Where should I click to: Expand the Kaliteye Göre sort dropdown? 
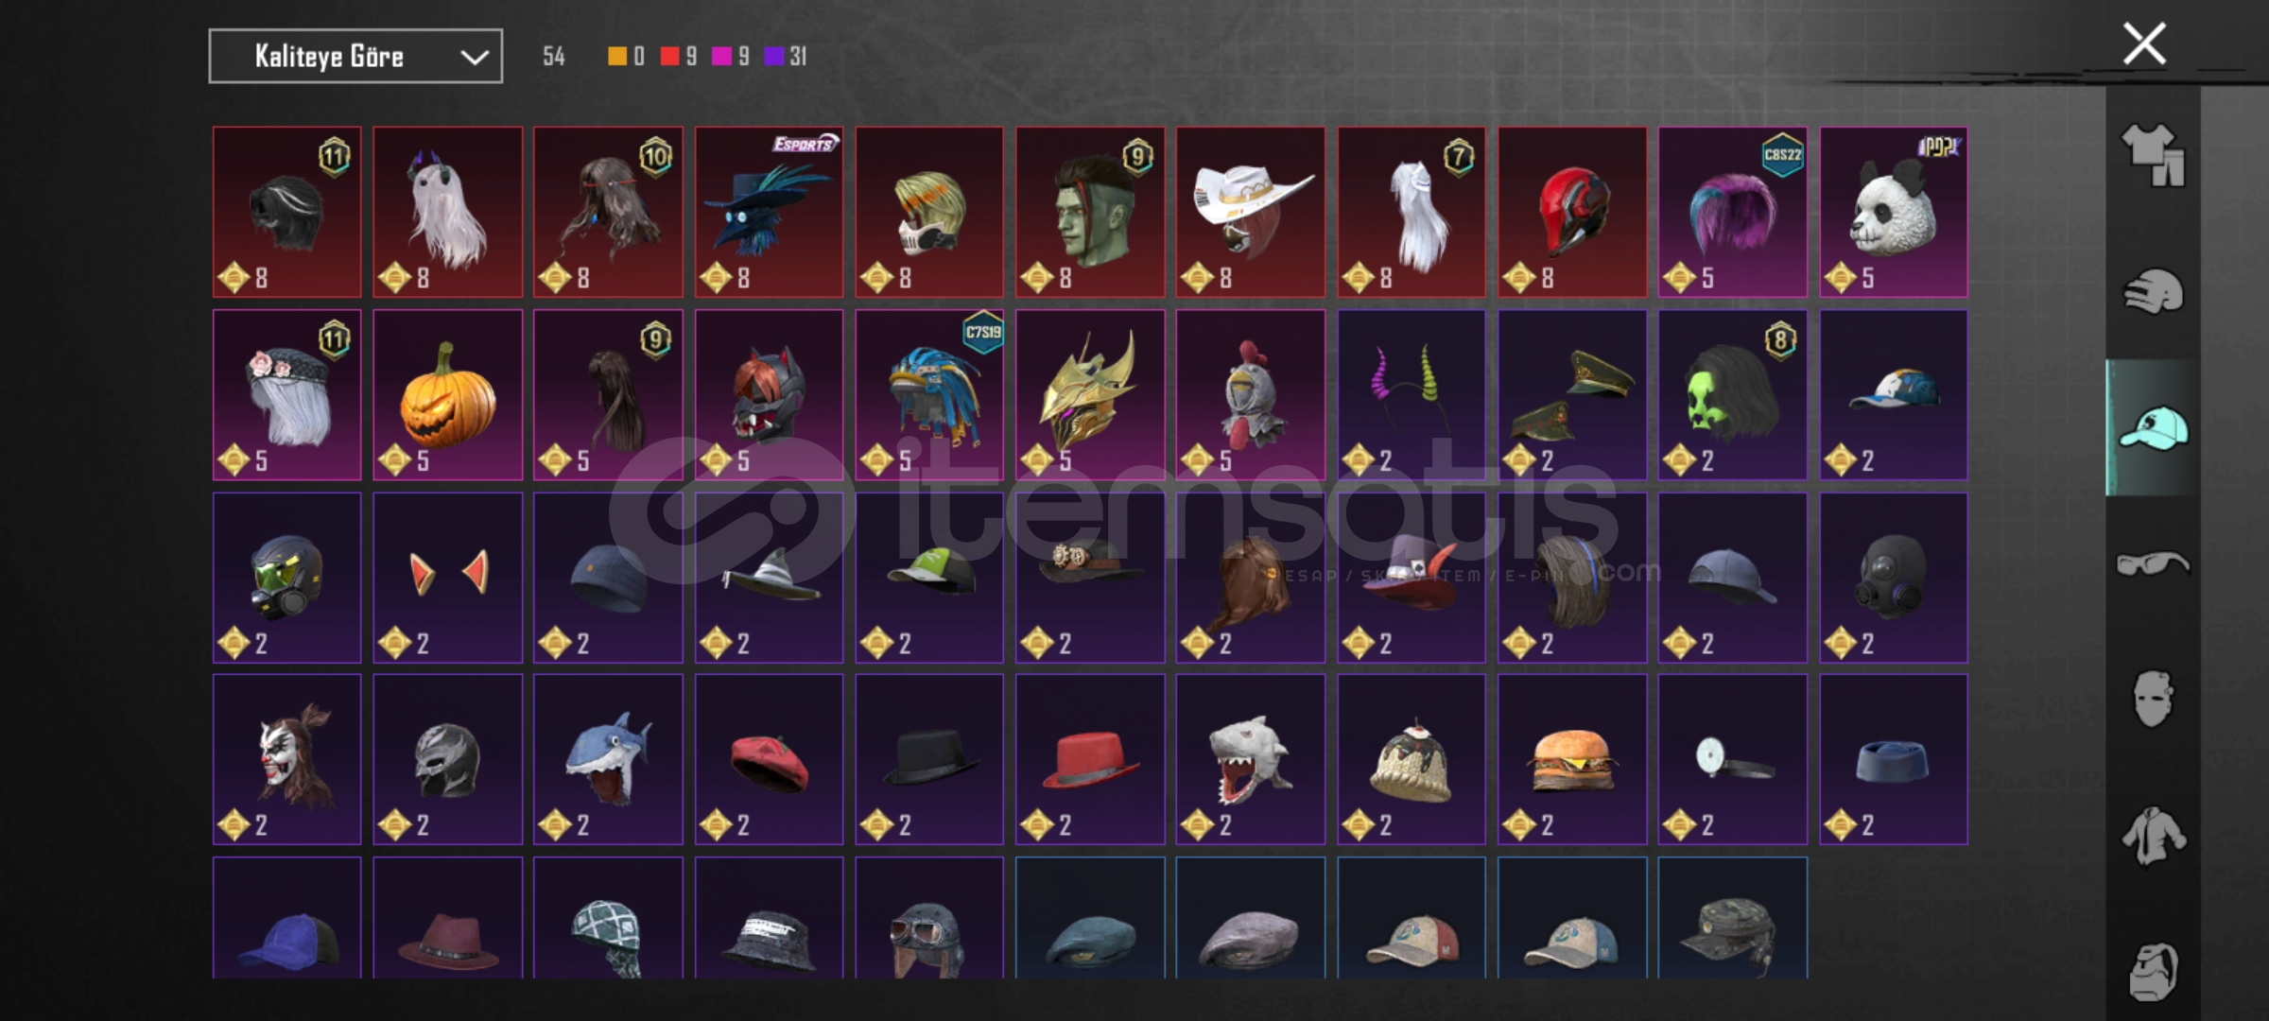(355, 57)
